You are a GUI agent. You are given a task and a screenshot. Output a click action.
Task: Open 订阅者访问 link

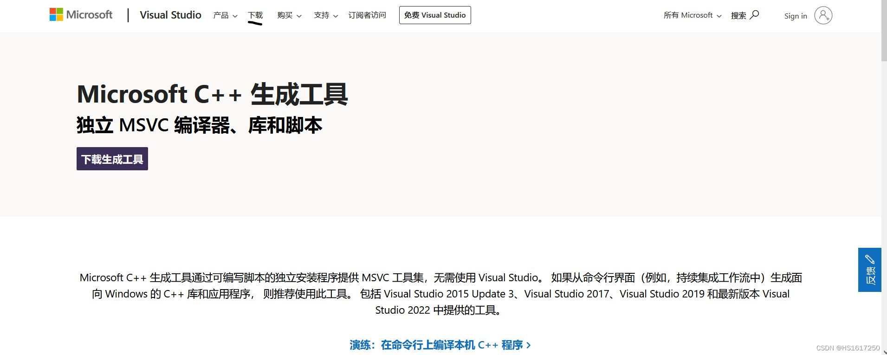(x=367, y=15)
